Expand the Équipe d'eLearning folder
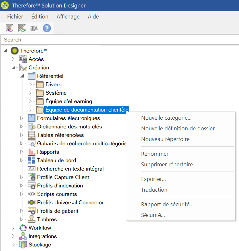Viewport: 239px width, 251px height. (30, 101)
